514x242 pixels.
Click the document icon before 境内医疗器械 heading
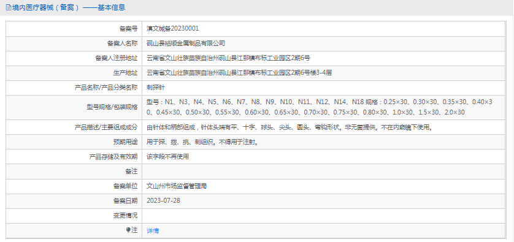click(9, 7)
